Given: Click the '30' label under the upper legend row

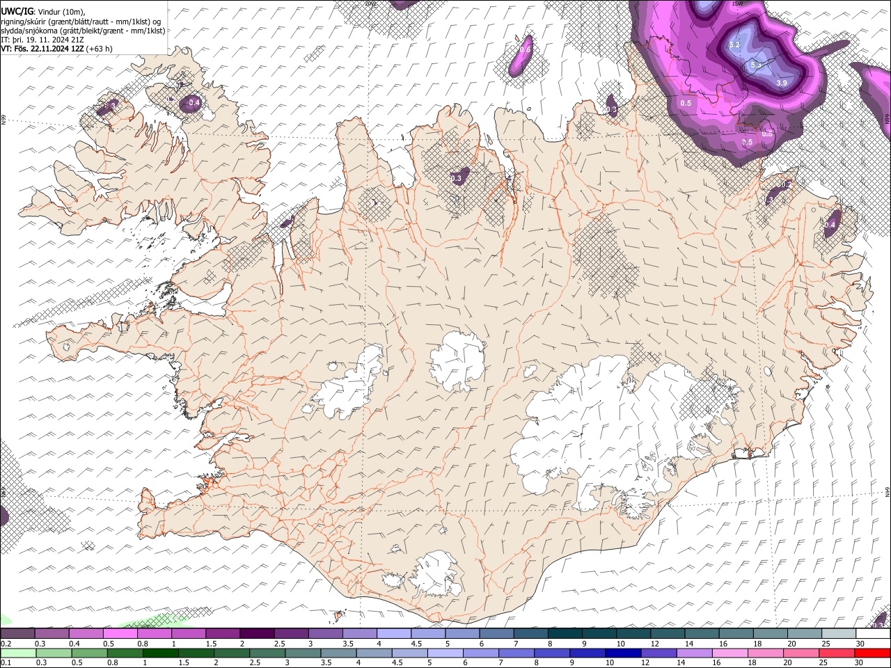Looking at the screenshot, I should pyautogui.click(x=860, y=644).
